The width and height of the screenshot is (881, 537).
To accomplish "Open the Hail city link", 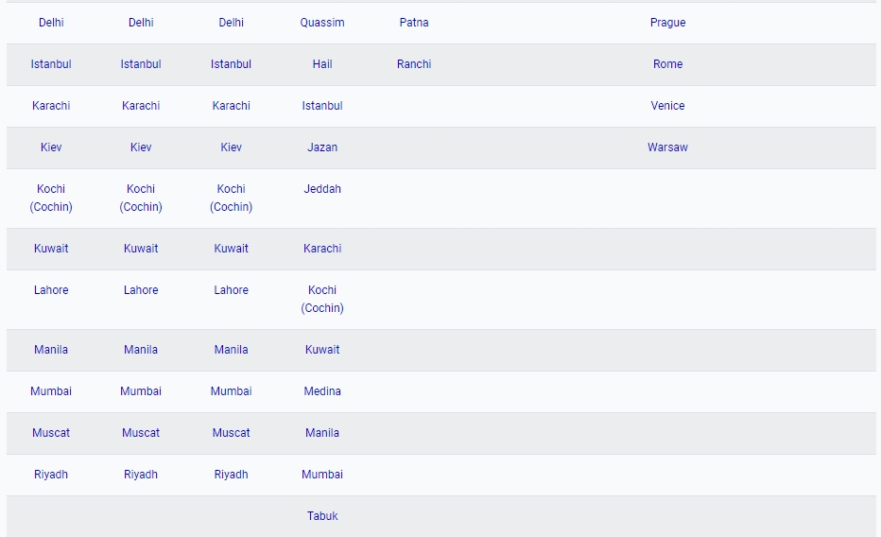I will [x=322, y=64].
